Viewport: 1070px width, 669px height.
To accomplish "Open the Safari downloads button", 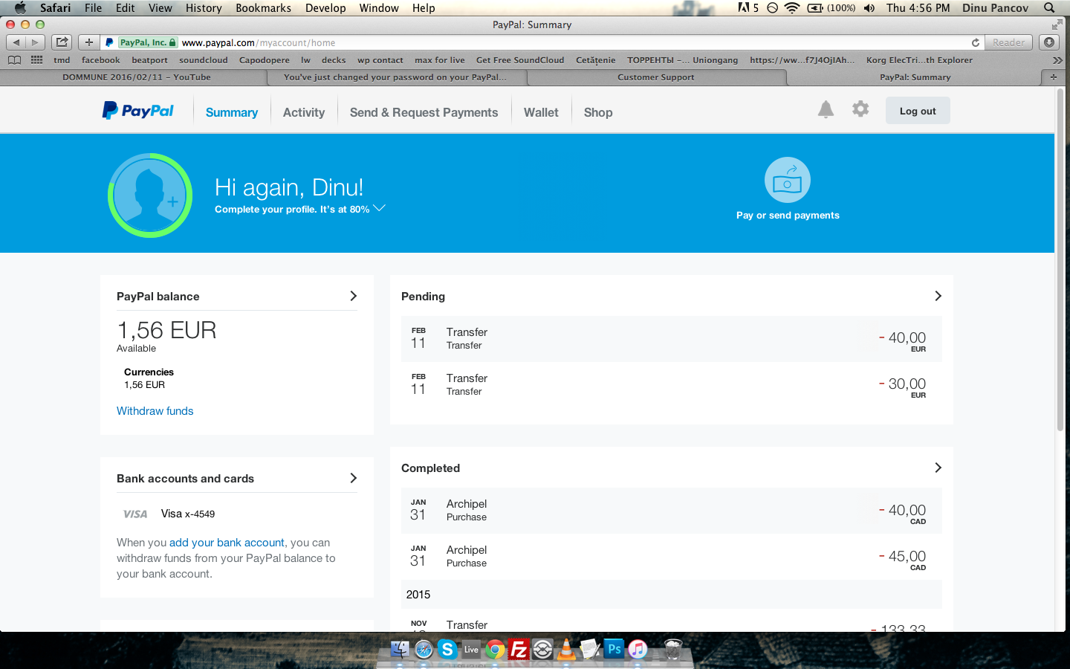I will (1049, 42).
